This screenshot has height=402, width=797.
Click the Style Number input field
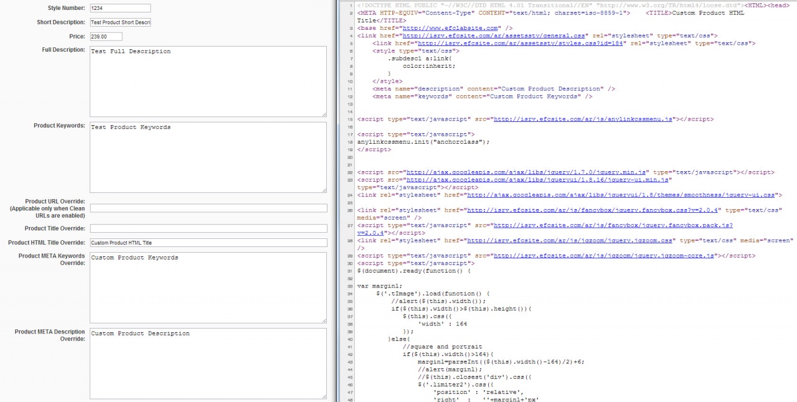(x=120, y=8)
